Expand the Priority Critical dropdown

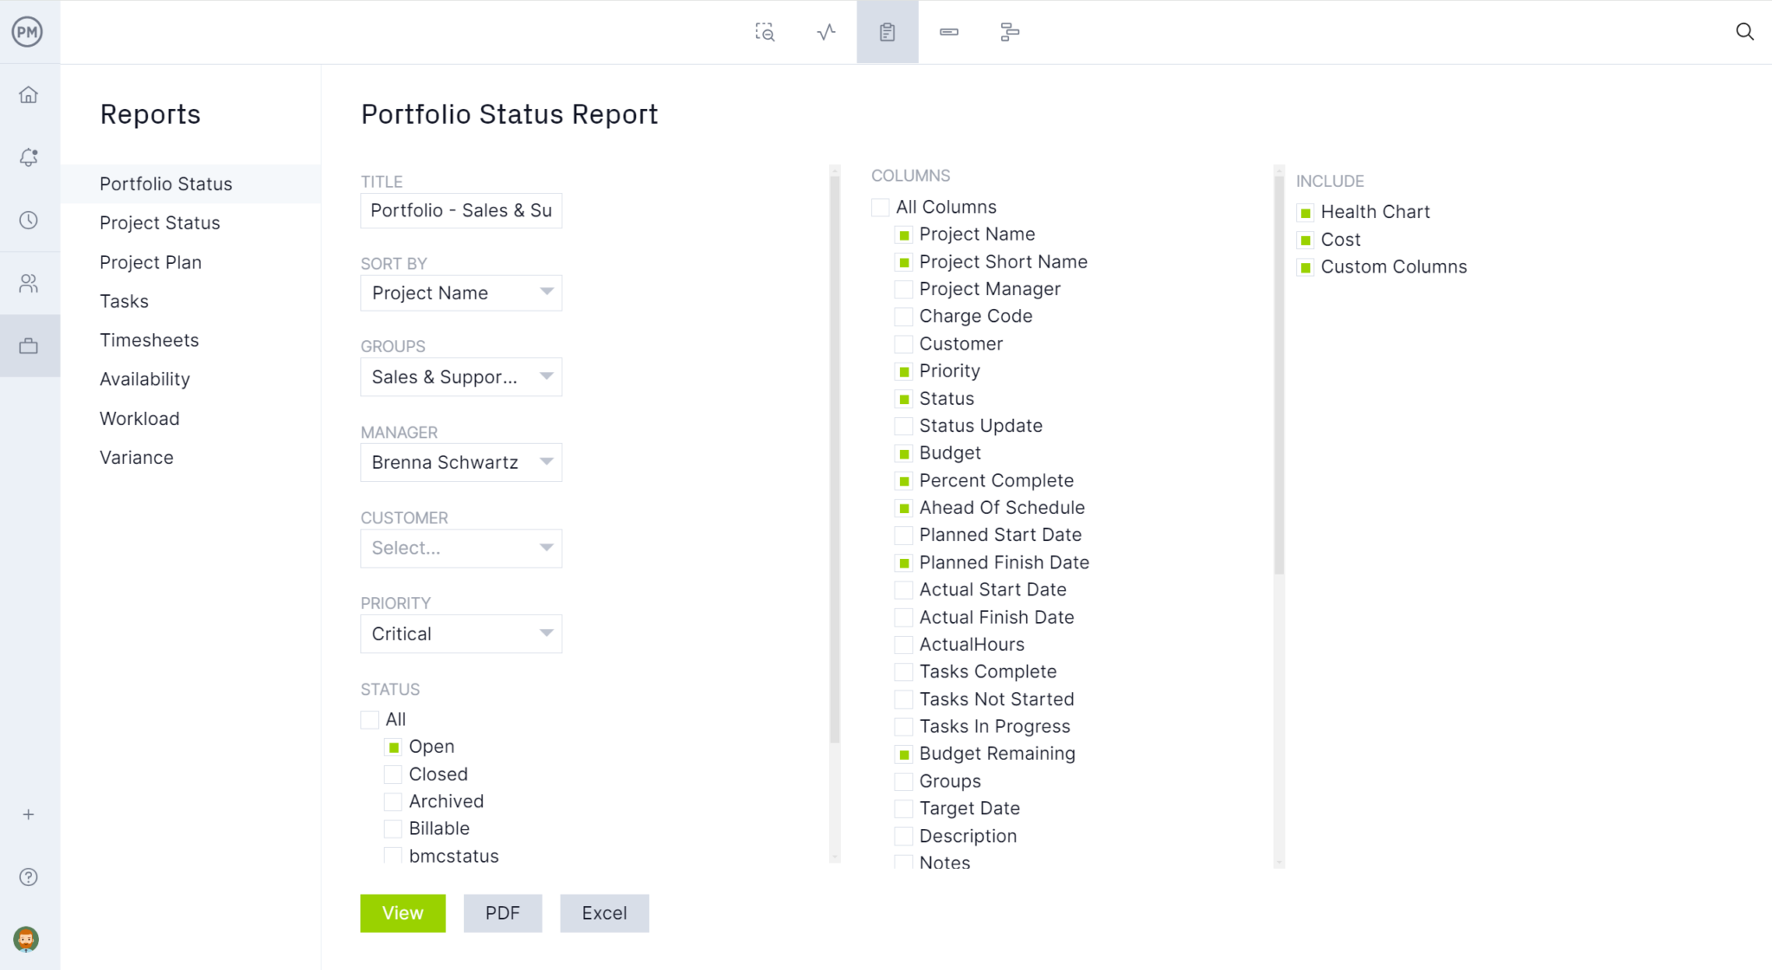tap(546, 633)
